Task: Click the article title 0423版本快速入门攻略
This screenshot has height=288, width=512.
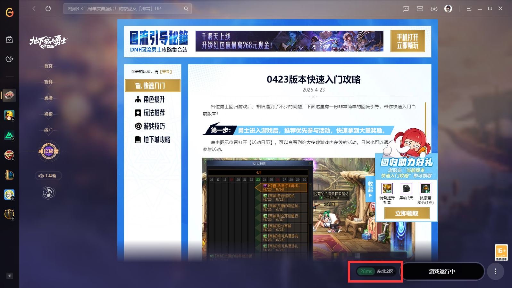Action: coord(314,79)
